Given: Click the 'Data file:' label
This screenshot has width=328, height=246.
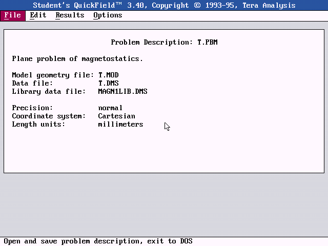Looking at the screenshot, I should coord(32,83).
